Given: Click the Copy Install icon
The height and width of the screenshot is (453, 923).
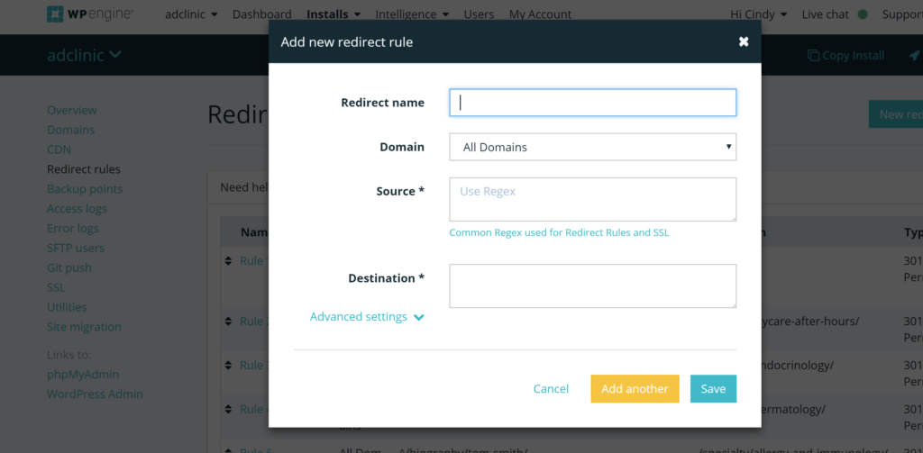Looking at the screenshot, I should (813, 55).
